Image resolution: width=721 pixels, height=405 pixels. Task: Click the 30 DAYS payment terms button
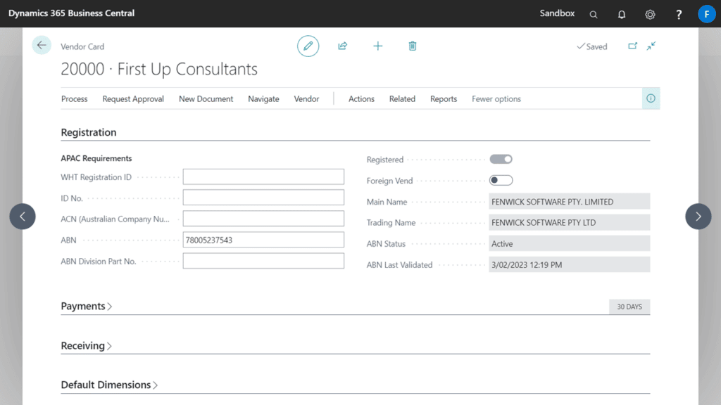coord(629,307)
